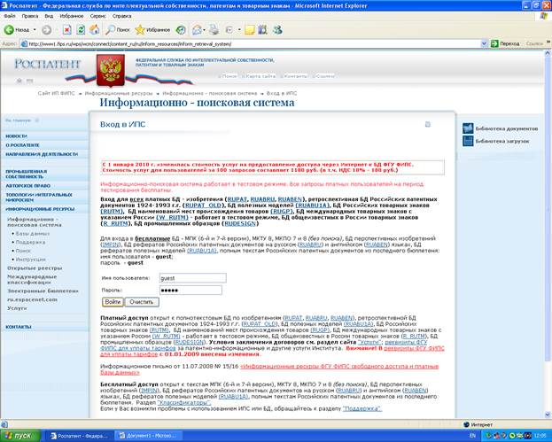This screenshot has width=552, height=442.
Task: Click the Forward arrow icon
Action: click(46, 30)
